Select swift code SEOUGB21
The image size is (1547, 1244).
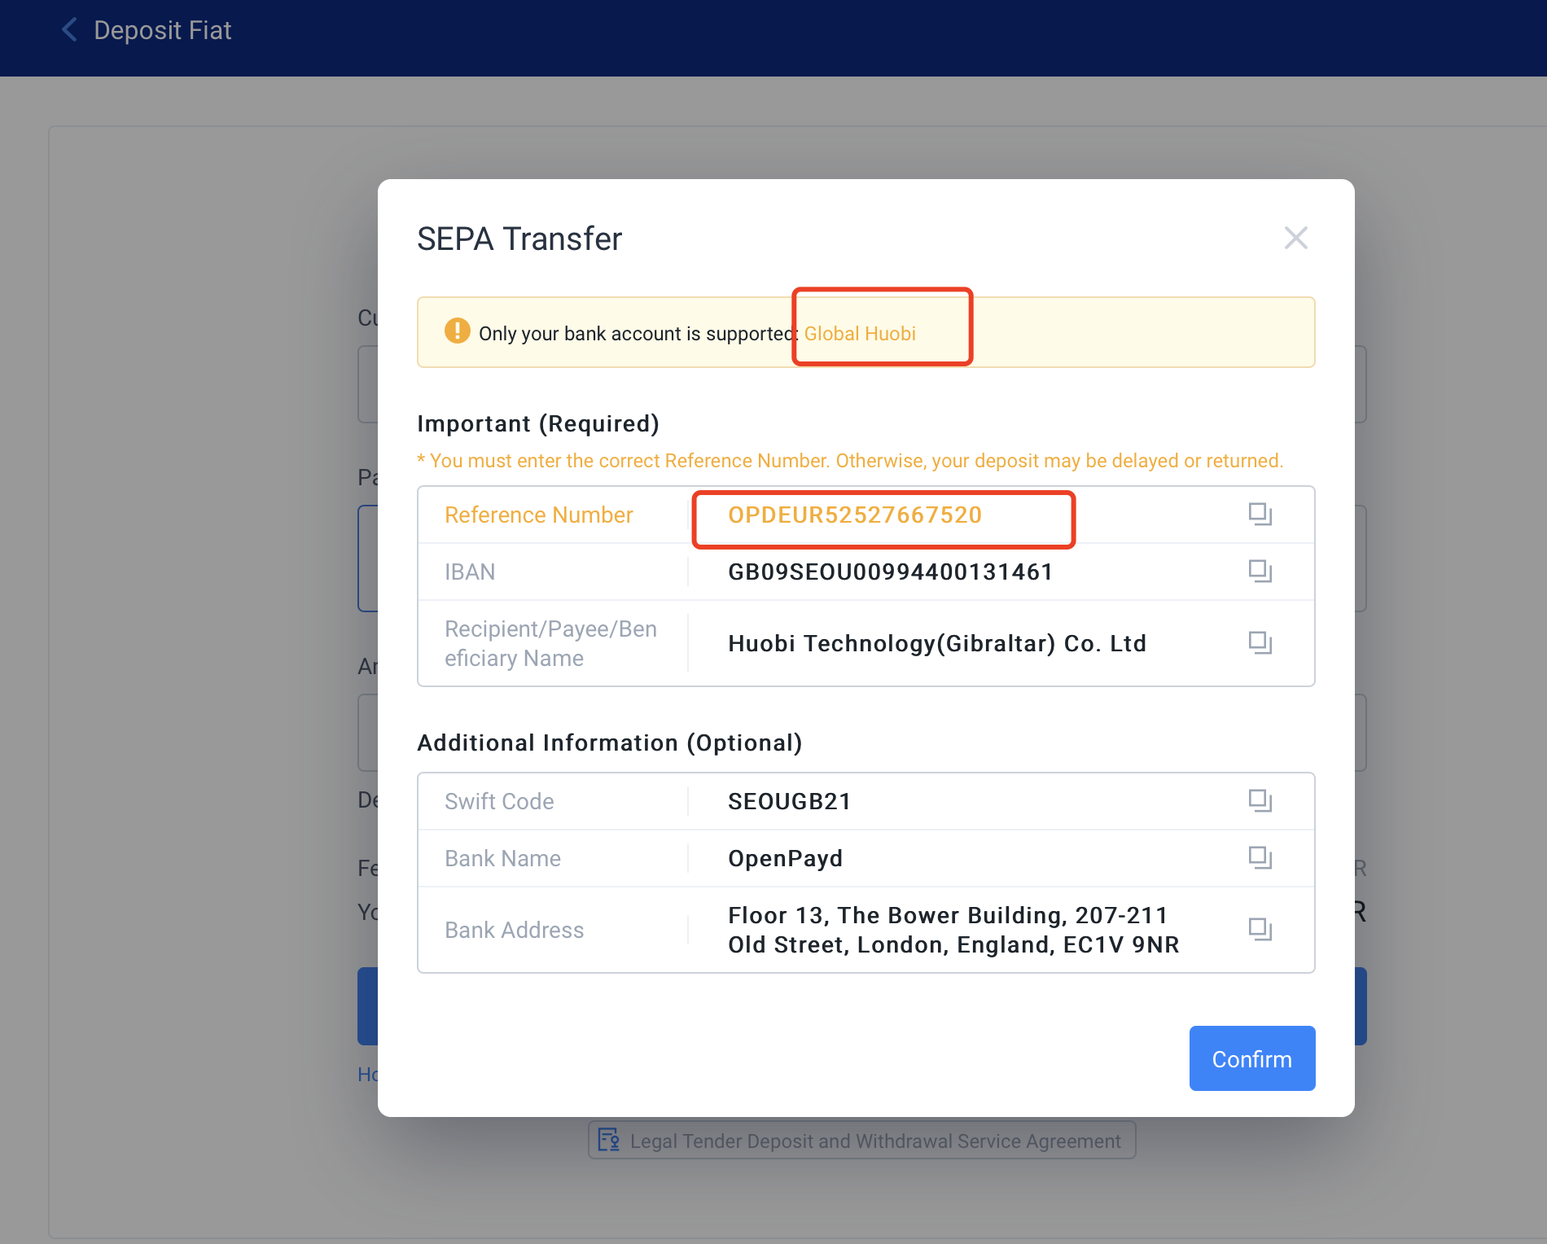tap(789, 801)
